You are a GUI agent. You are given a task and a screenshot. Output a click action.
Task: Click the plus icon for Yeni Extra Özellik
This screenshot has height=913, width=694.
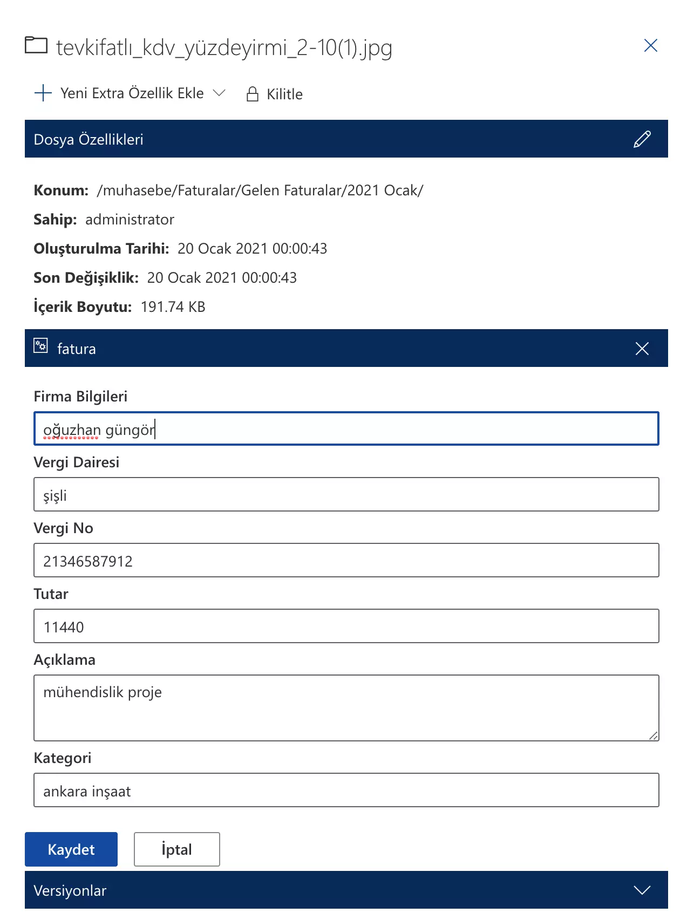coord(43,93)
